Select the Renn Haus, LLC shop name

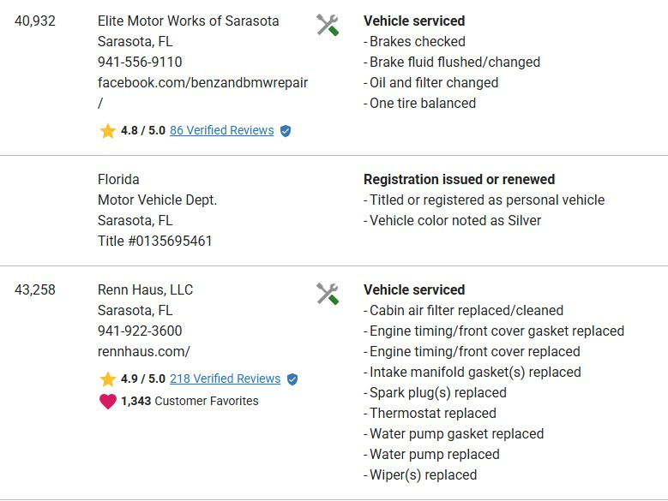tap(145, 289)
